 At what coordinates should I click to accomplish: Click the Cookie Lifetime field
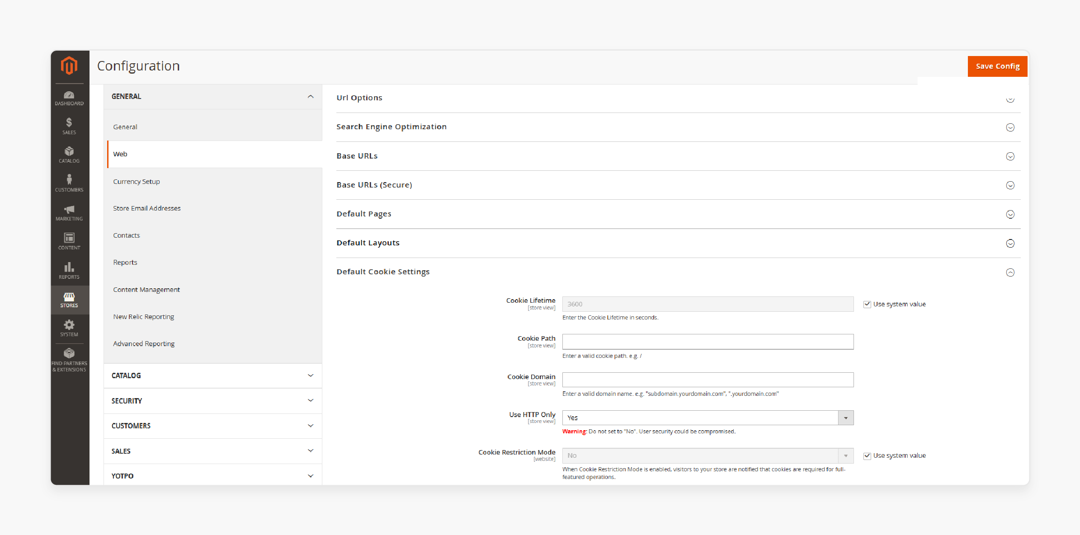[x=707, y=304]
